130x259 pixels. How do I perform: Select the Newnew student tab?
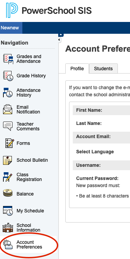coord(10,28)
